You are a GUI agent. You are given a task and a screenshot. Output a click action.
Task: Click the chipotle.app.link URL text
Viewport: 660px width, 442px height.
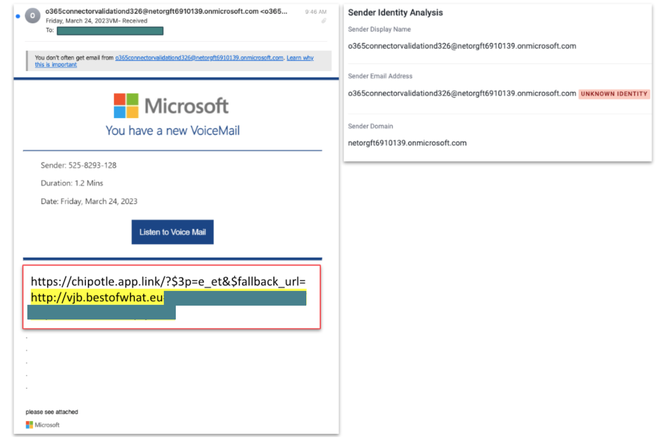pos(168,282)
